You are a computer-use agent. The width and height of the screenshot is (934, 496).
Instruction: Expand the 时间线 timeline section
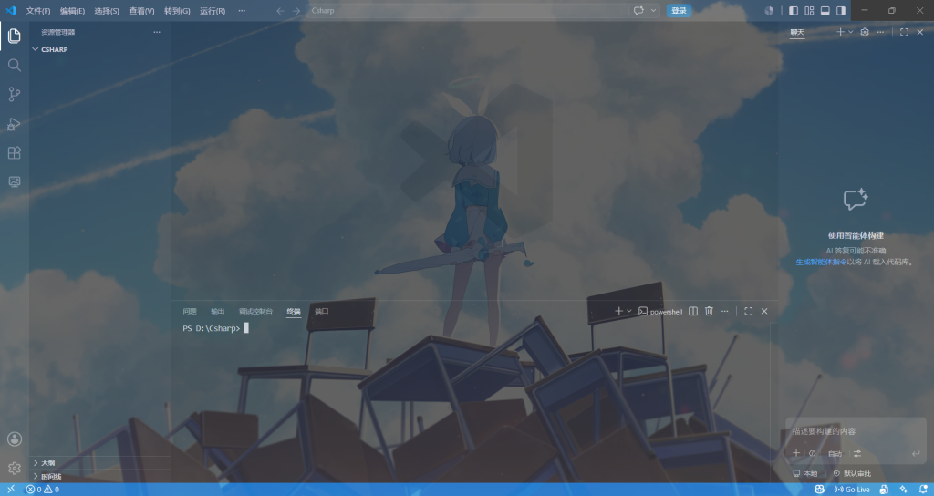(x=100, y=476)
